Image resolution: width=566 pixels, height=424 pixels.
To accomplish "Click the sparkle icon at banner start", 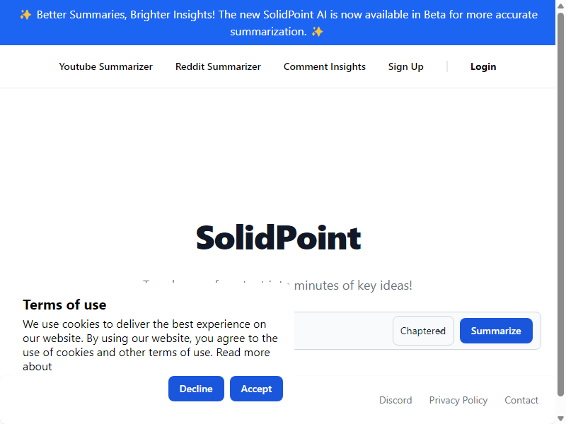I will coord(25,15).
